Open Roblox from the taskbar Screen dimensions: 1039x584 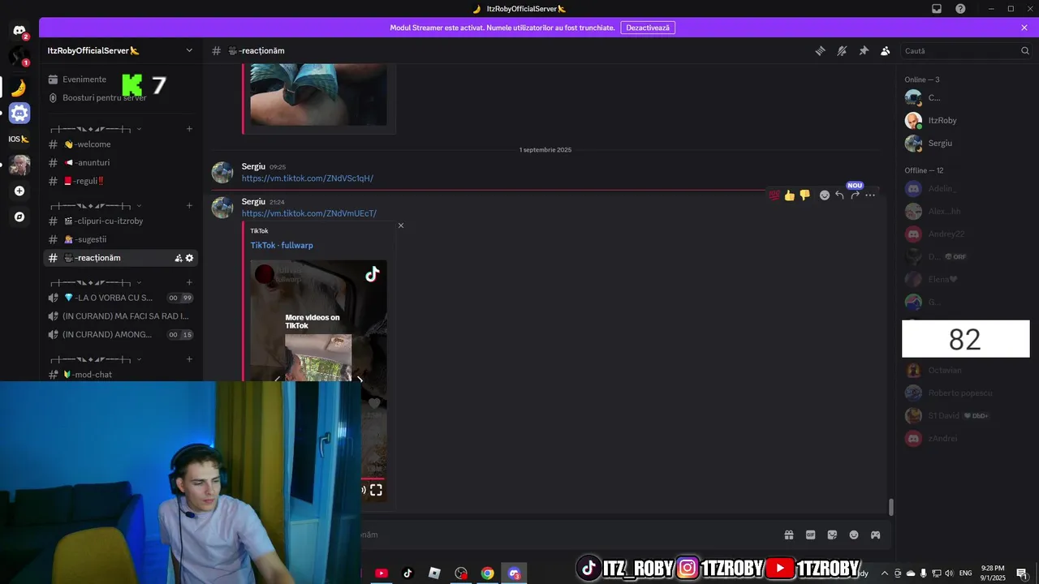(434, 573)
